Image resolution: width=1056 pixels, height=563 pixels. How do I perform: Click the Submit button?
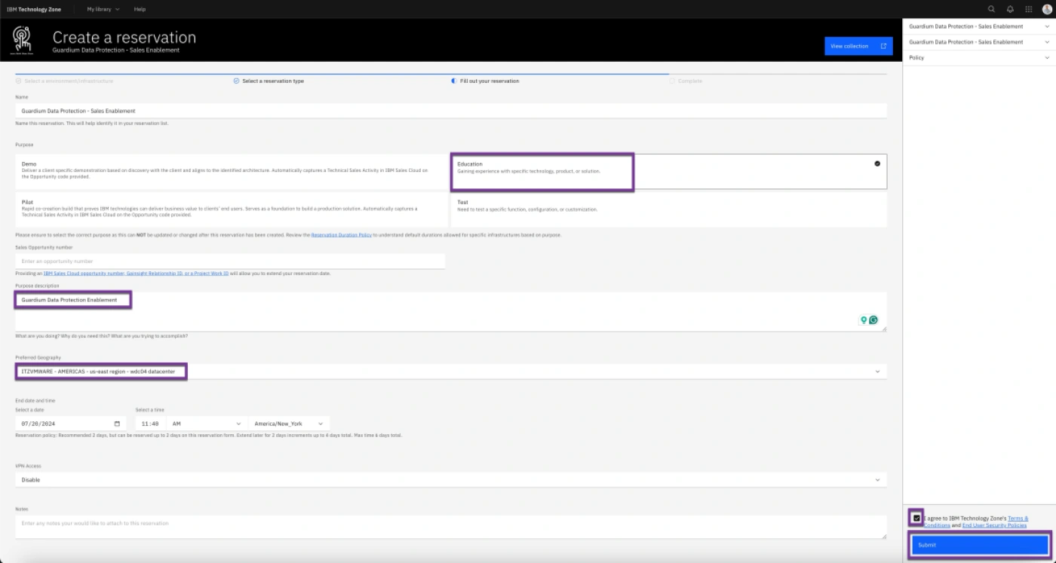pyautogui.click(x=979, y=545)
